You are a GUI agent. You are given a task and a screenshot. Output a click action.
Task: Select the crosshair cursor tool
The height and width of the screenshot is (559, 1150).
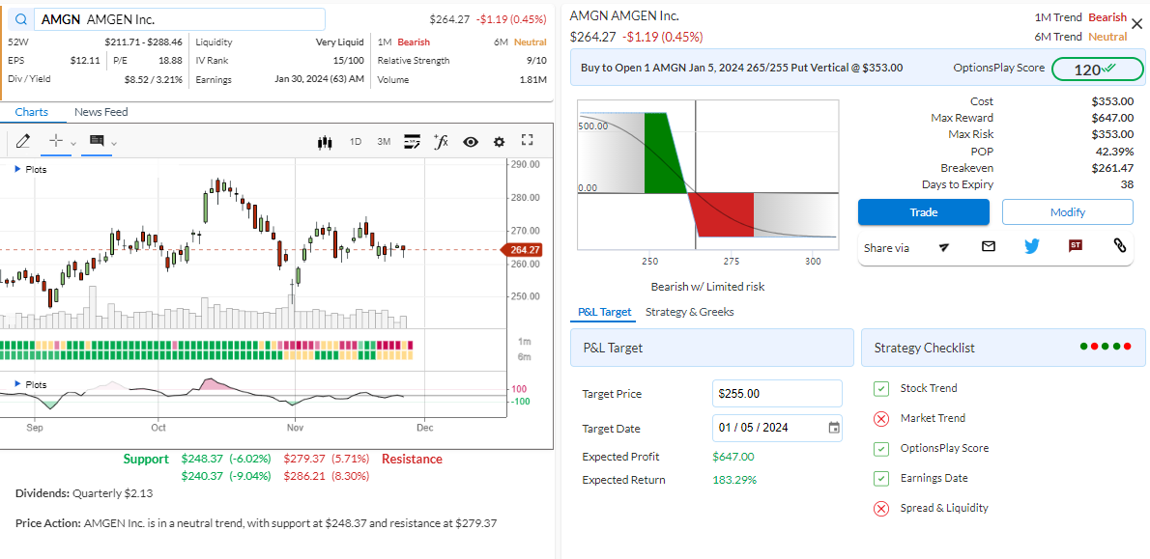click(56, 141)
